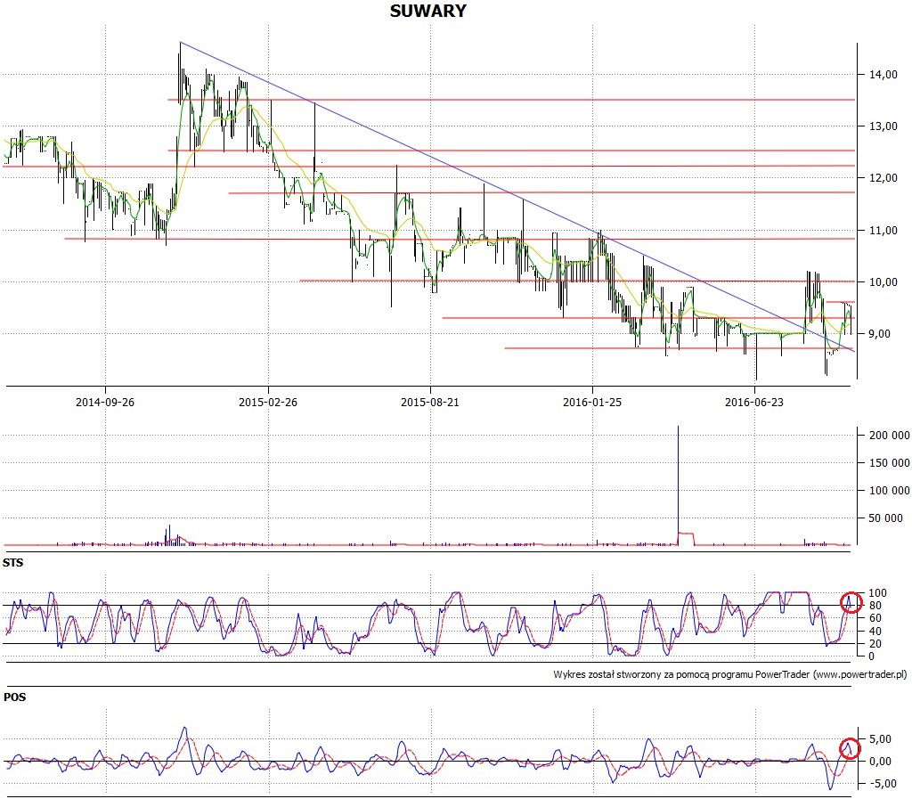912x799 pixels.
Task: Click the tall volume spike bar
Action: click(678, 485)
